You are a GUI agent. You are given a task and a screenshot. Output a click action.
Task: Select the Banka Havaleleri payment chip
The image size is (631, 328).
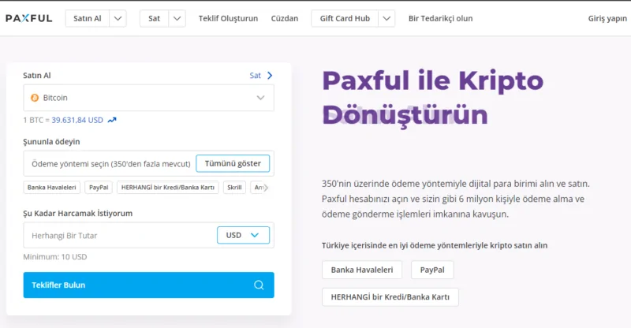pyautogui.click(x=51, y=188)
